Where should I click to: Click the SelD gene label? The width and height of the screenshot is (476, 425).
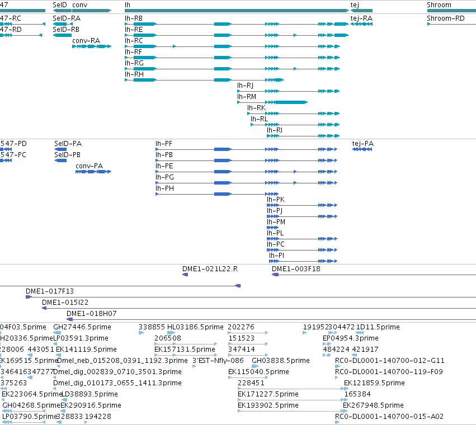pyautogui.click(x=59, y=5)
